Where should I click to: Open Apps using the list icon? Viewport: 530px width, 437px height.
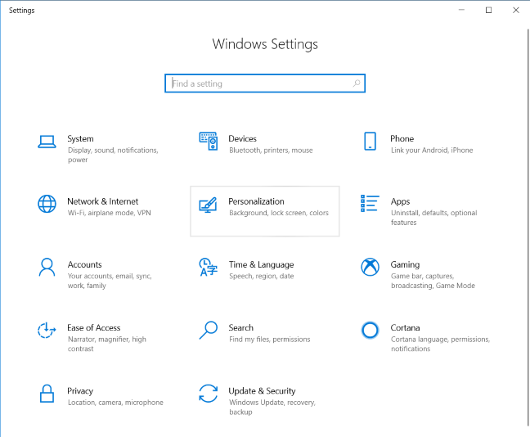[x=370, y=204]
